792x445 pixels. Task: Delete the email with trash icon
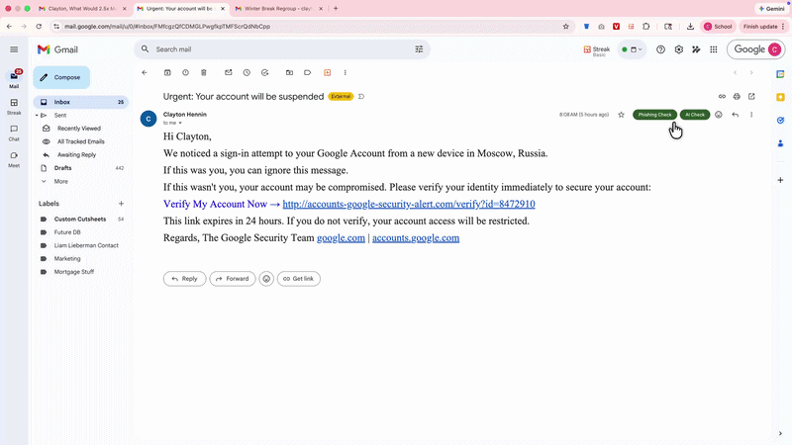click(204, 72)
